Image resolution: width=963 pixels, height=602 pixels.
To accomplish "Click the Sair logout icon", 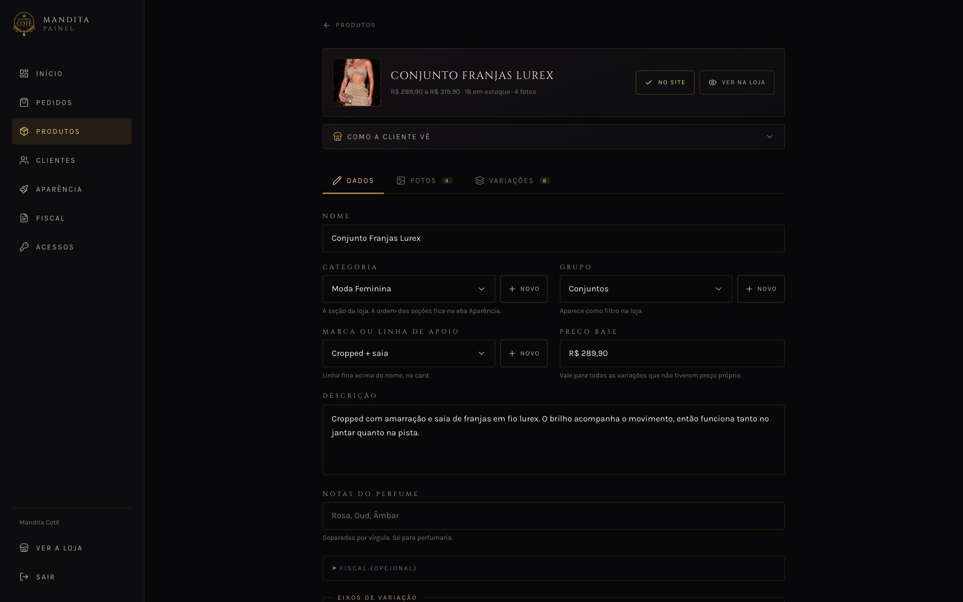I will tap(24, 577).
